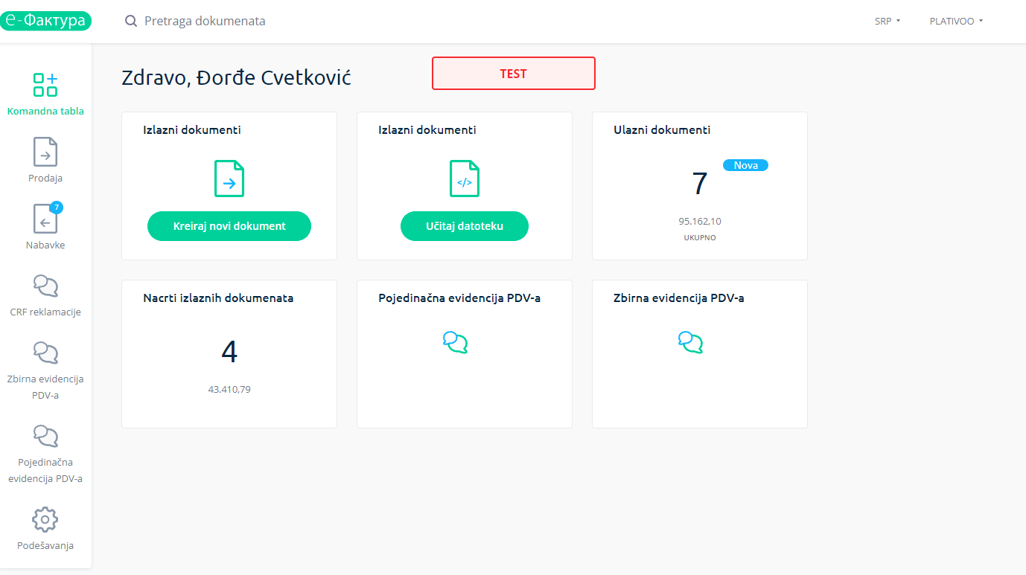Open sidebar Zbirna evidencija PDV-a icon
Viewport: 1026px width, 575px height.
pos(45,353)
